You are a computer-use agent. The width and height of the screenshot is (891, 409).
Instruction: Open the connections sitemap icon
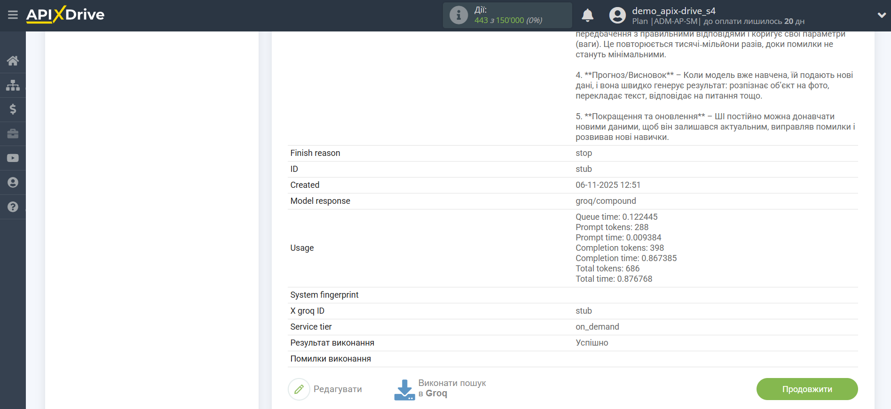tap(13, 85)
